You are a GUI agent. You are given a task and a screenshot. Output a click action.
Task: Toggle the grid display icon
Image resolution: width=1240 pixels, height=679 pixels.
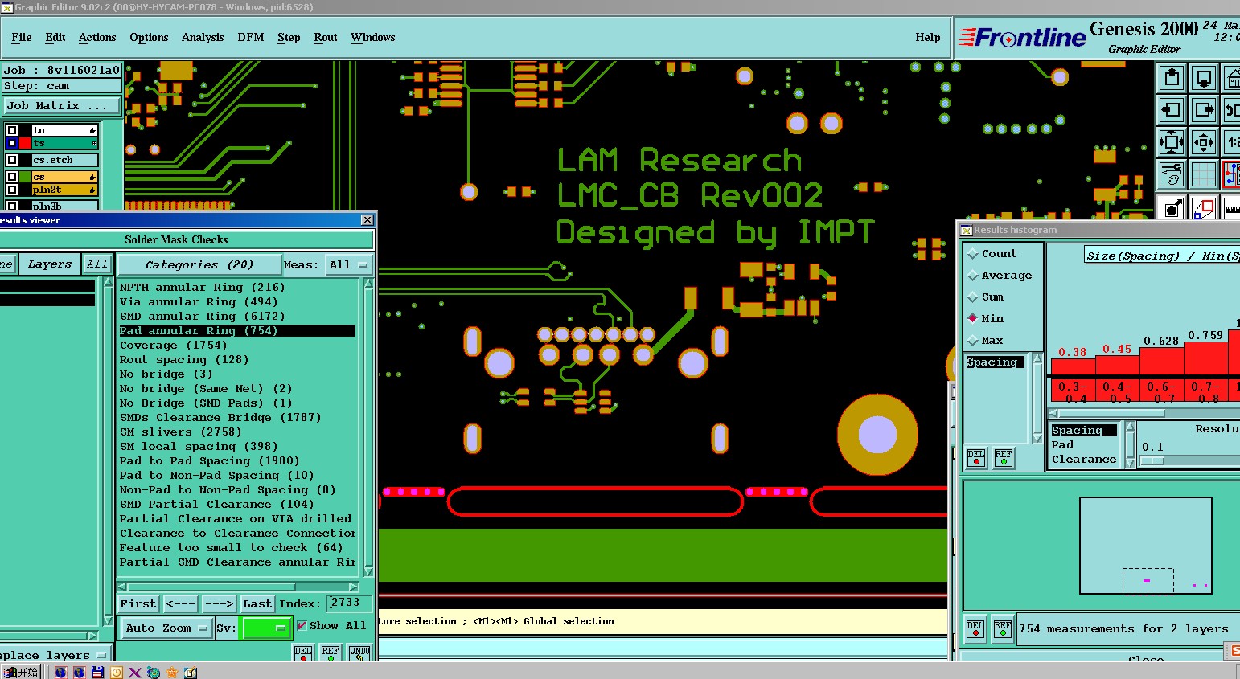pos(1204,174)
